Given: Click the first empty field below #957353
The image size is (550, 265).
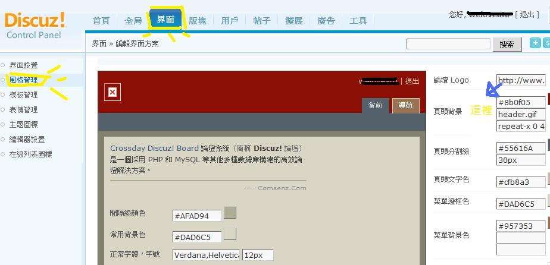Looking at the screenshot, I should pyautogui.click(x=521, y=238).
